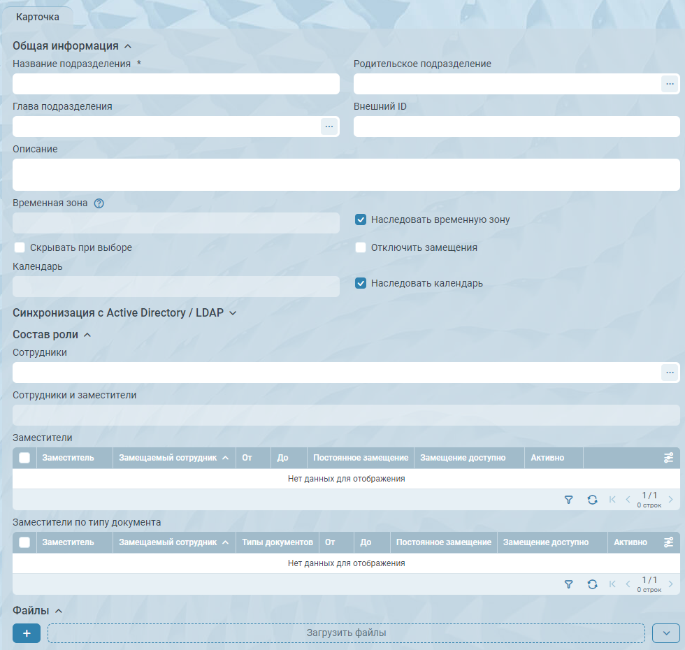Screen dimensions: 685x650
Task: Open column settings for Заместители table
Action: click(668, 458)
